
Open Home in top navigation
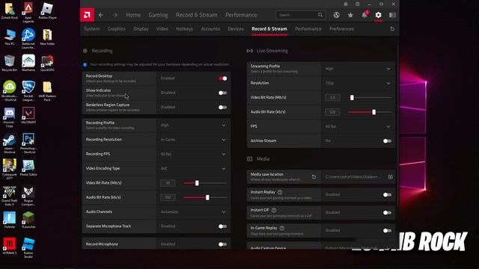[133, 15]
